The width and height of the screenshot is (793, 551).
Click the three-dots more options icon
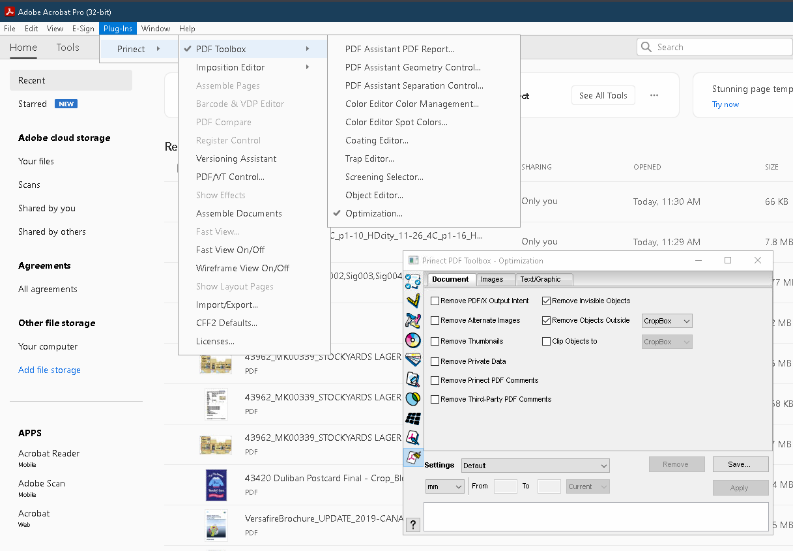tap(654, 95)
